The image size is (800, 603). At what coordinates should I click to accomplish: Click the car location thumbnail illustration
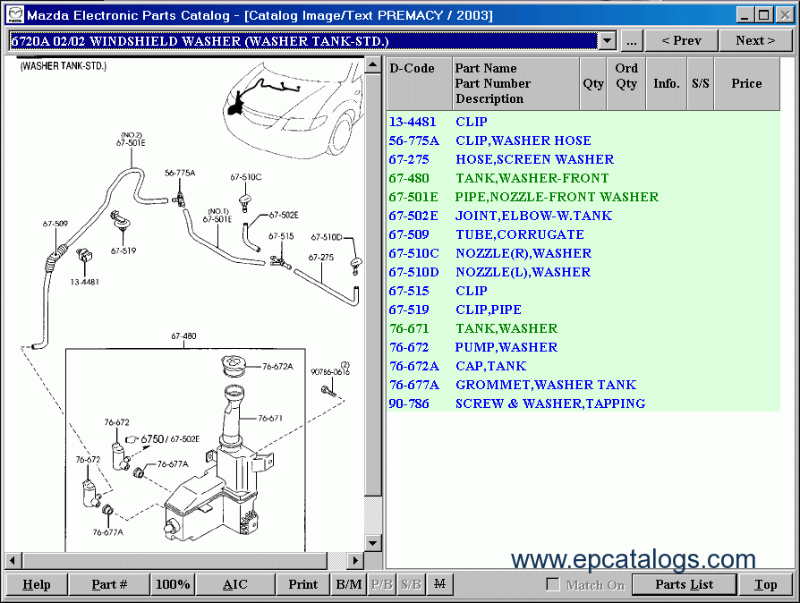[294, 110]
